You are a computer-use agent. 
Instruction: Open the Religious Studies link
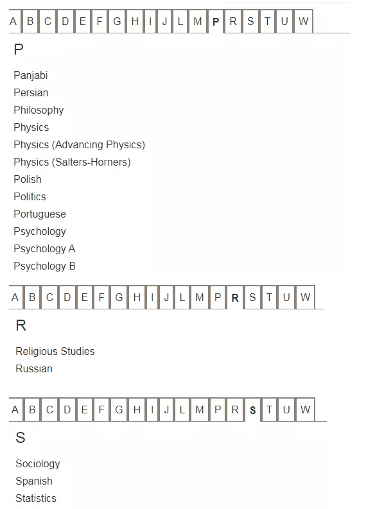(x=55, y=351)
